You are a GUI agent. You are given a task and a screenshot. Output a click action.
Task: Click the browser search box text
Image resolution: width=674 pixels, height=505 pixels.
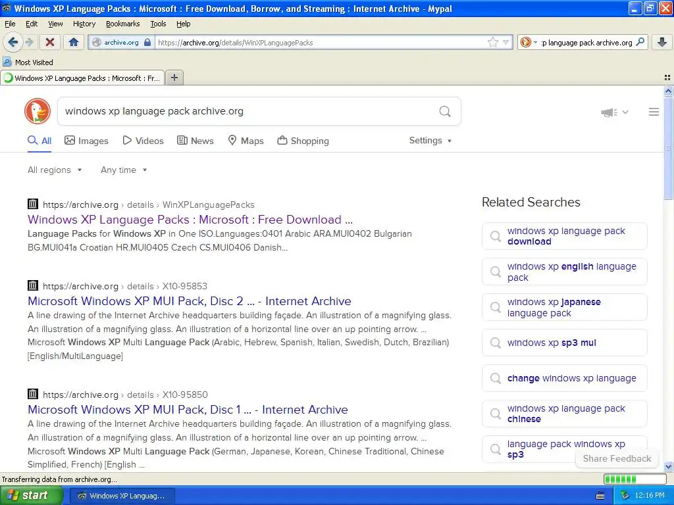(x=586, y=43)
